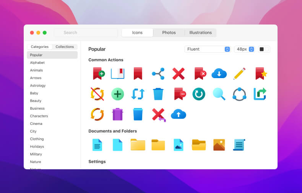This screenshot has width=302, height=193.
Task: Open the Photos tab
Action: coord(169,33)
